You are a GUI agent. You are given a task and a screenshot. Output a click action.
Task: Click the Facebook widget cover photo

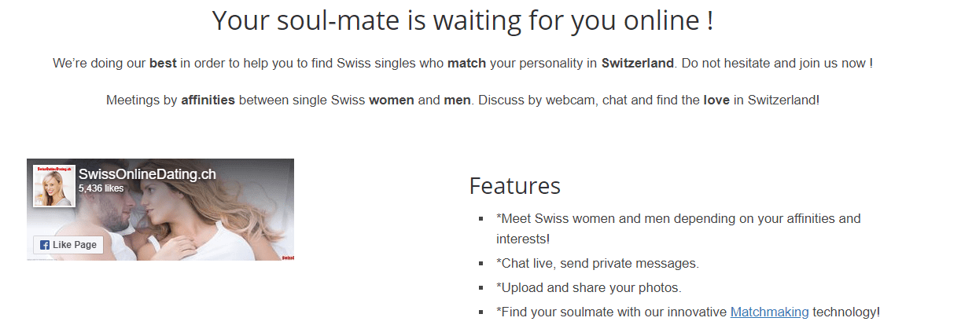click(x=160, y=210)
